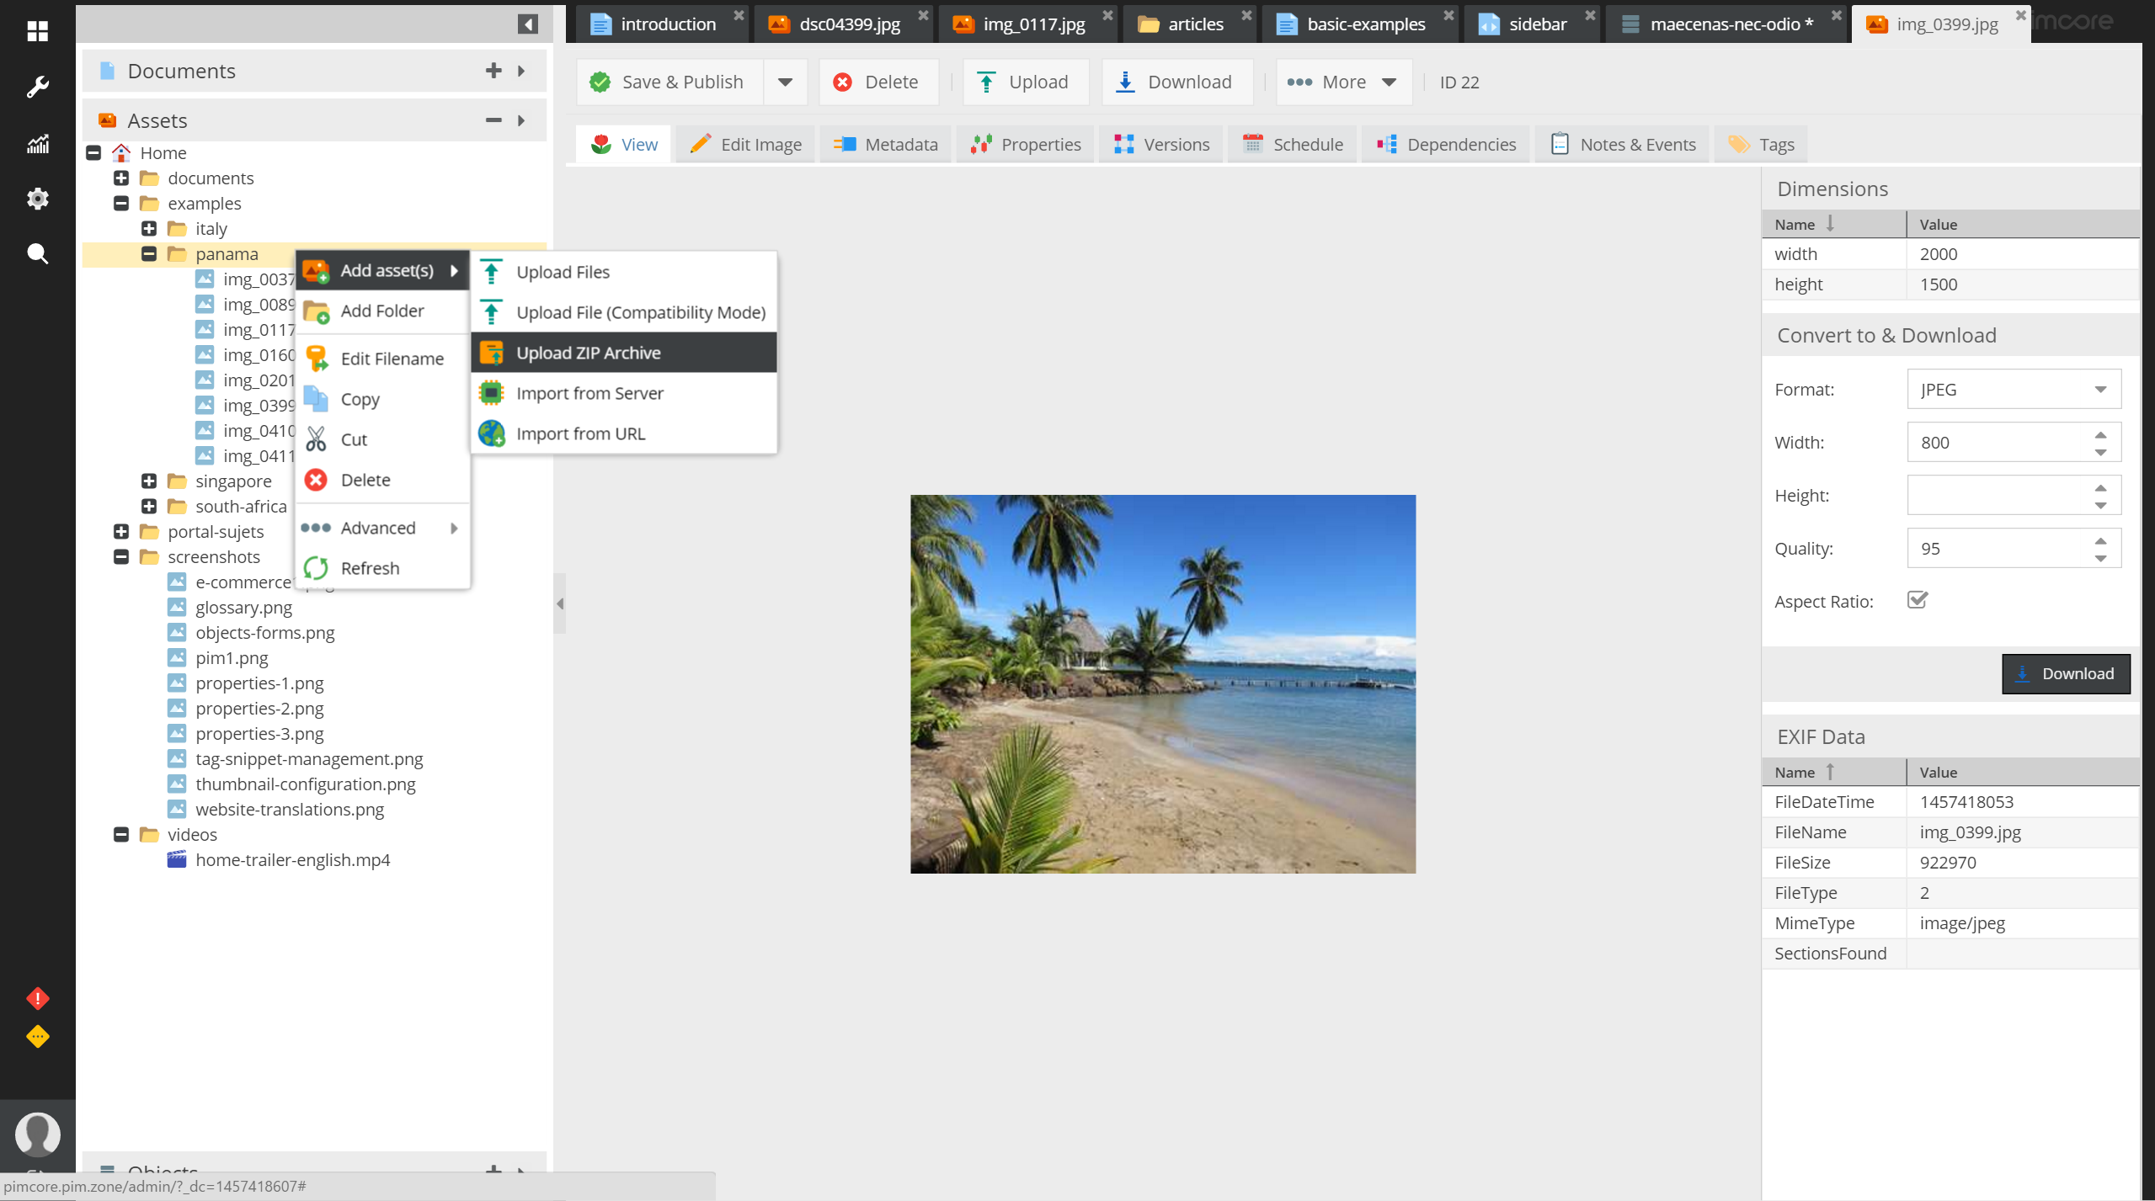Open the marketing chart icon in sidebar
2155x1201 pixels.
pyautogui.click(x=37, y=144)
